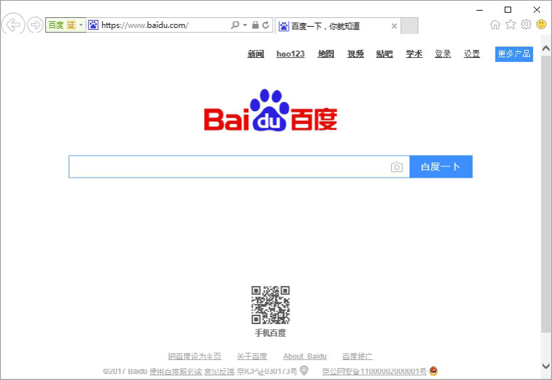The image size is (552, 380).
Task: Click the camera image search icon
Action: click(x=397, y=167)
